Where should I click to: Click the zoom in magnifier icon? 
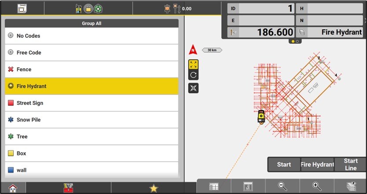[x=317, y=187]
